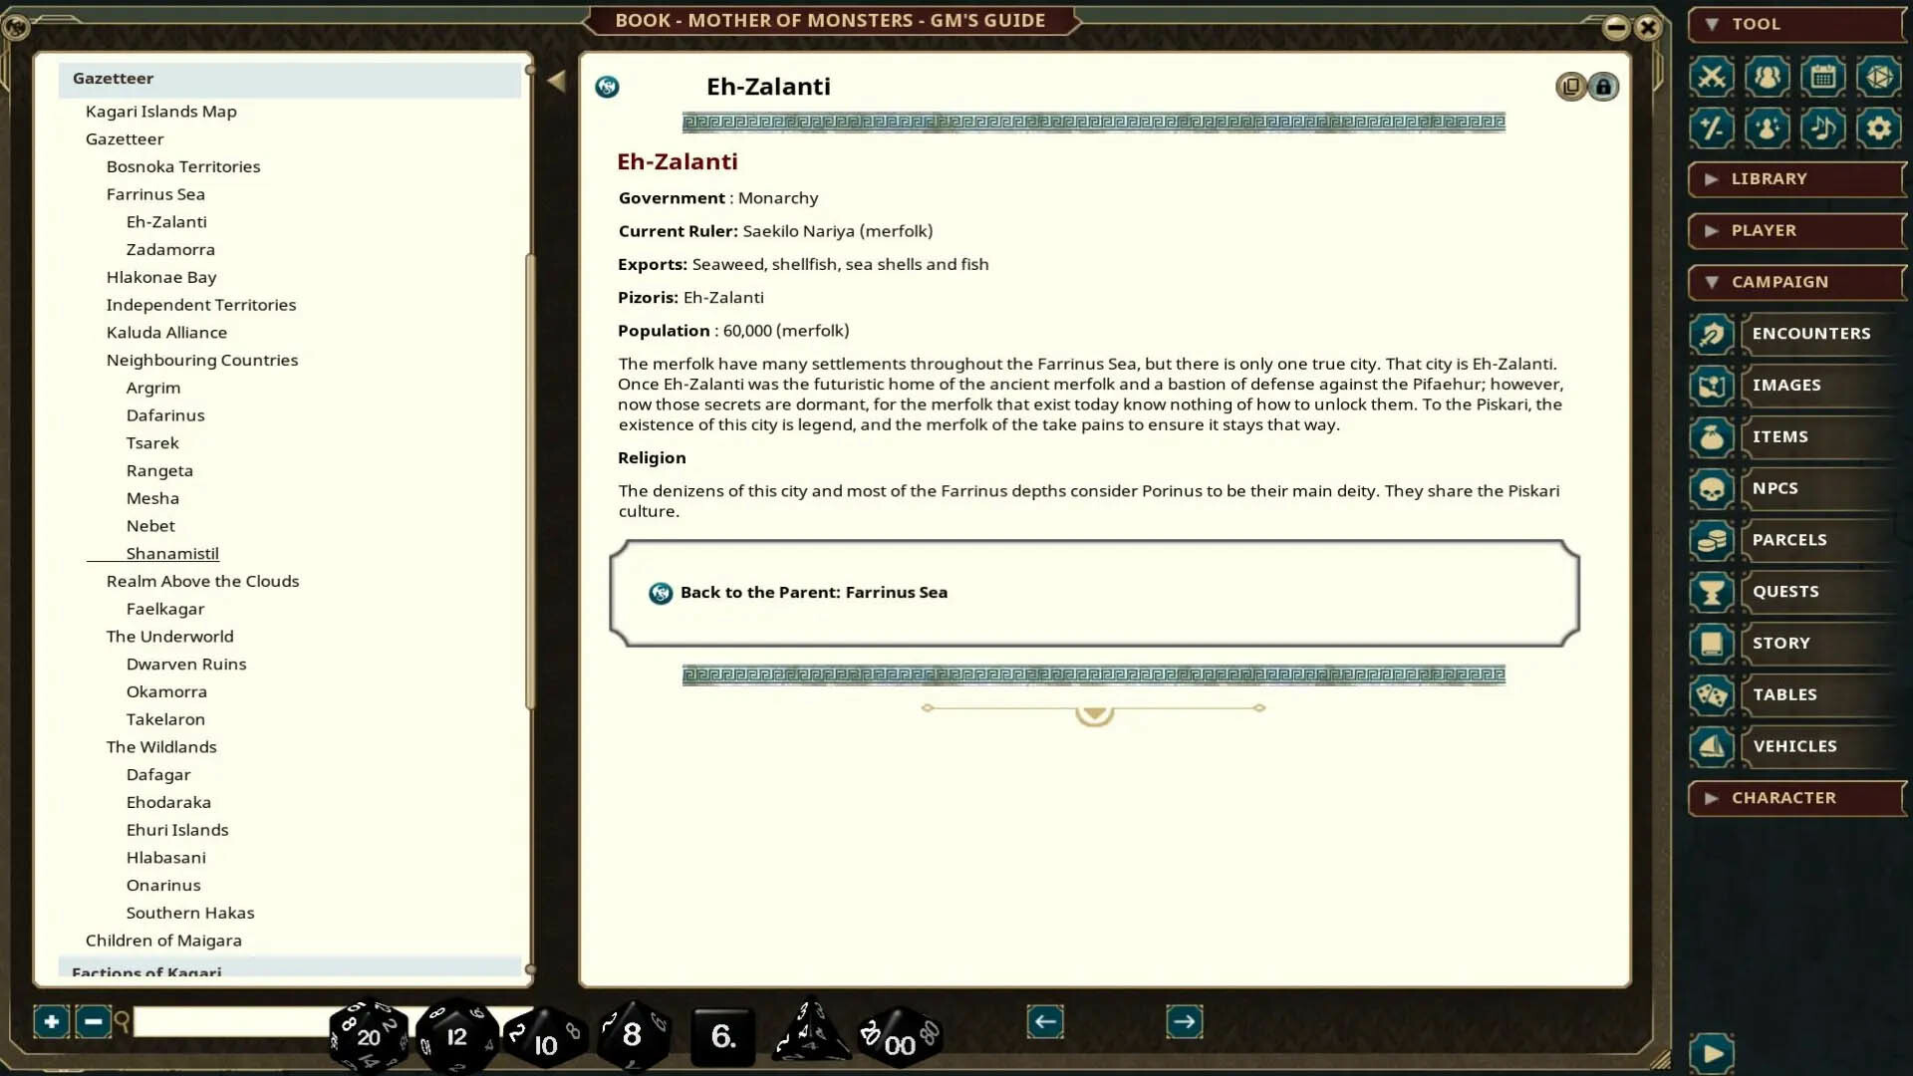Open the Sound tool
The width and height of the screenshot is (1913, 1076).
[1824, 129]
